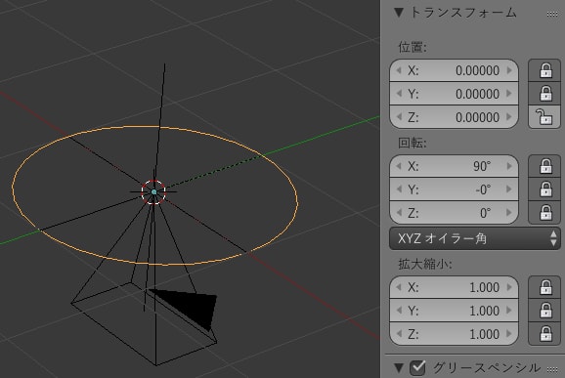This screenshot has width=565, height=378.
Task: Lock the location Z axis
Action: pyautogui.click(x=544, y=117)
